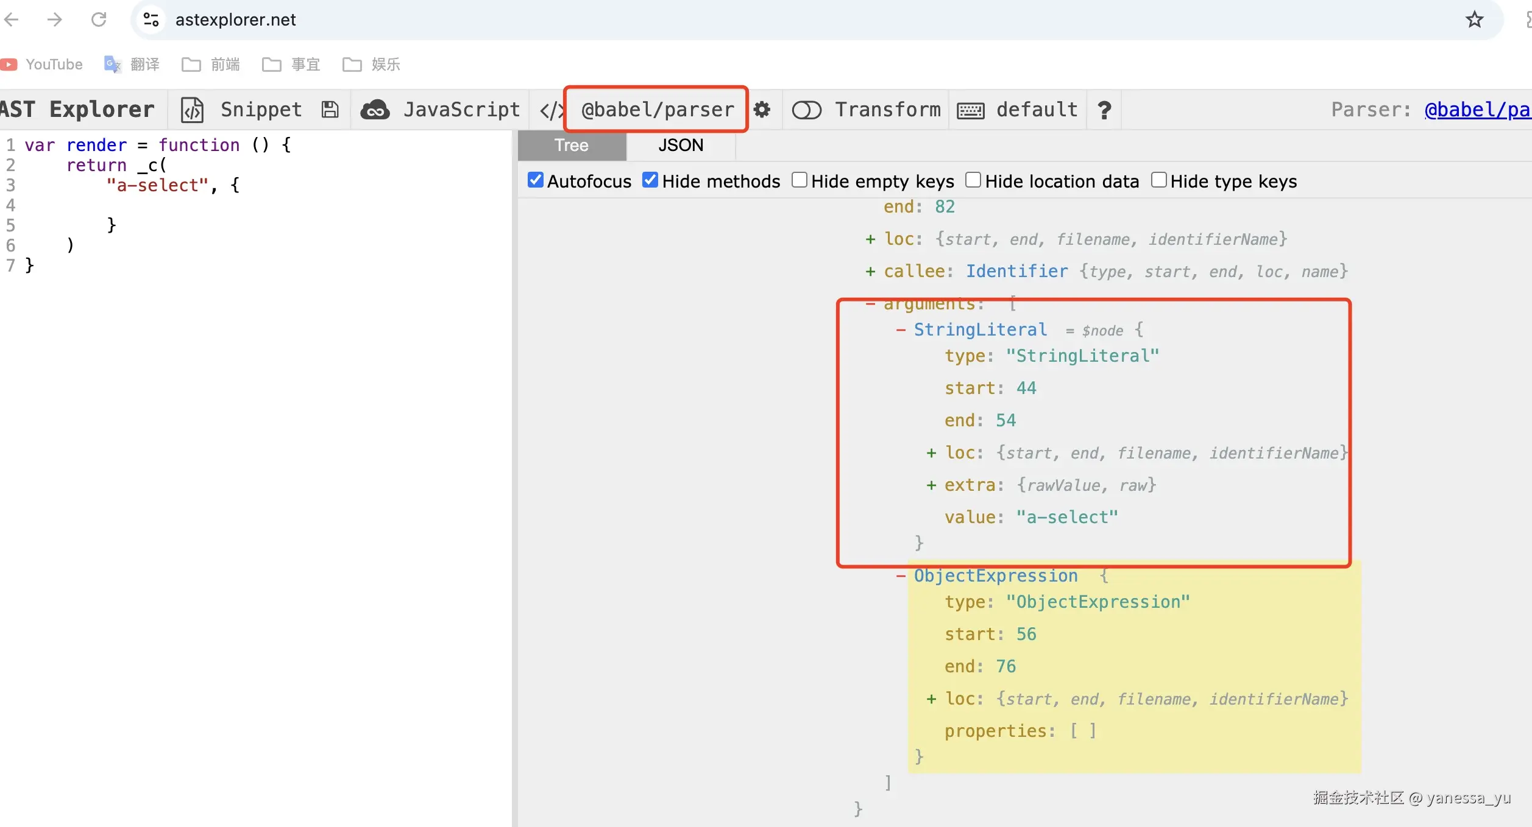Open the @babel/parser link at right
This screenshot has width=1532, height=827.
1477,110
